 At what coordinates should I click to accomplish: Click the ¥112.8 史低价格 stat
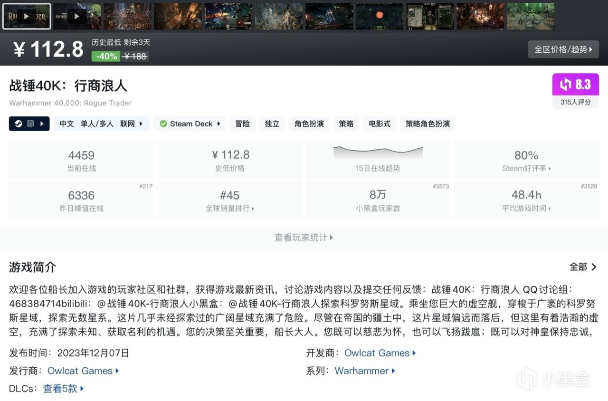pyautogui.click(x=230, y=160)
